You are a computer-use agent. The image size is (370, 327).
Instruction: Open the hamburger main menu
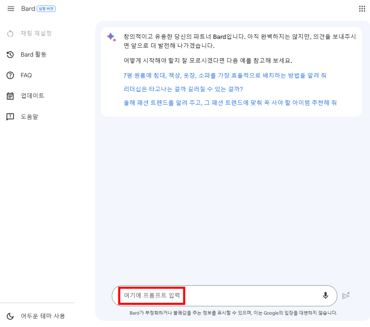(11, 9)
